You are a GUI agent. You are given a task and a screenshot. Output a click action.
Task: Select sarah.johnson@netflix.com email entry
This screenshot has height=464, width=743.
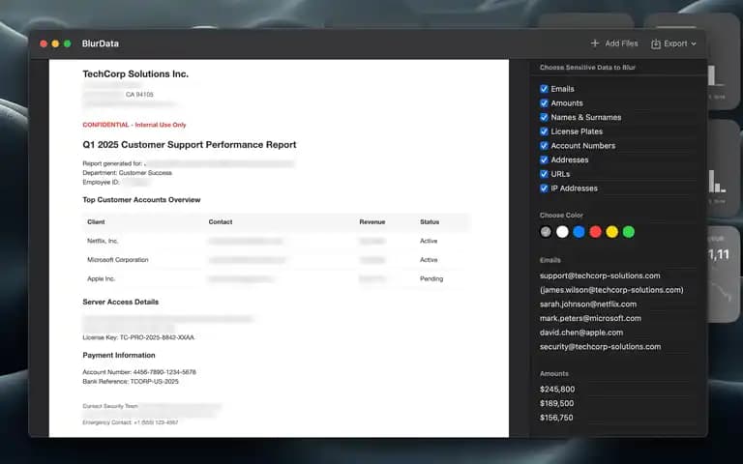588,304
